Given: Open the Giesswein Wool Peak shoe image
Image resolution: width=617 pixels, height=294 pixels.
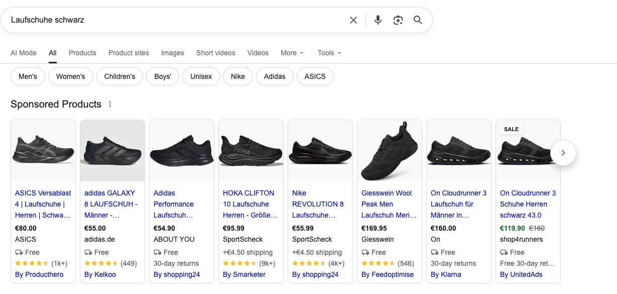Looking at the screenshot, I should 390,151.
